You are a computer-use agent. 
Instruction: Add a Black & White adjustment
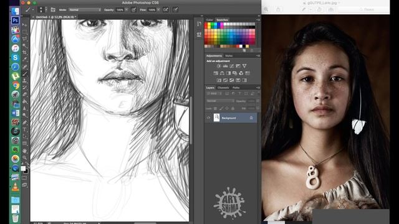(x=229, y=73)
